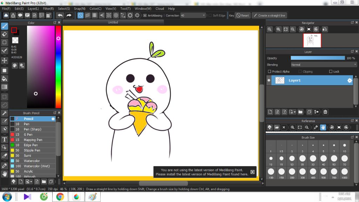The image size is (359, 202).
Task: Turn snap off icon
Action: (x=80, y=15)
